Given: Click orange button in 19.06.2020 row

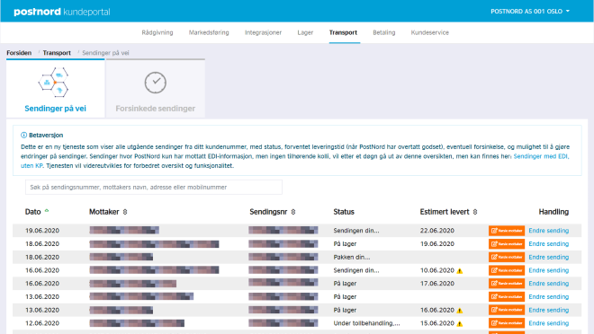Looking at the screenshot, I should 507,231.
